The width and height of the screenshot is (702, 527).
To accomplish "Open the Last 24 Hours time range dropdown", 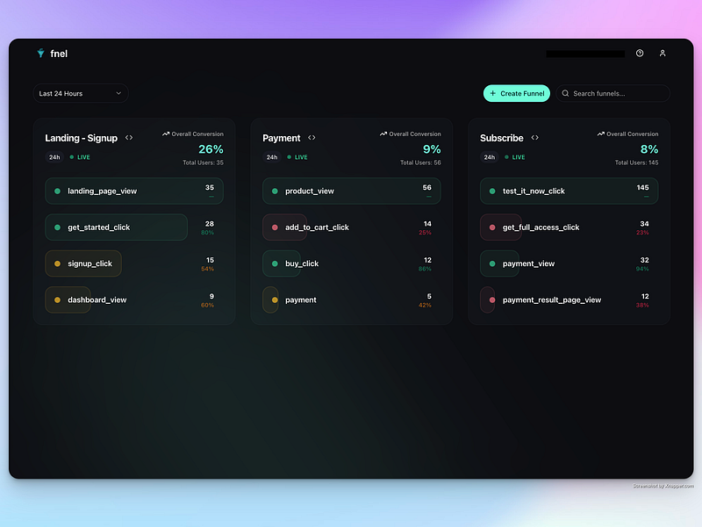I will point(81,93).
